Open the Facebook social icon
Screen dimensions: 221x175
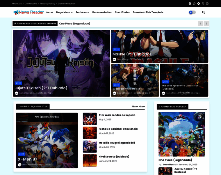(x=190, y=3)
